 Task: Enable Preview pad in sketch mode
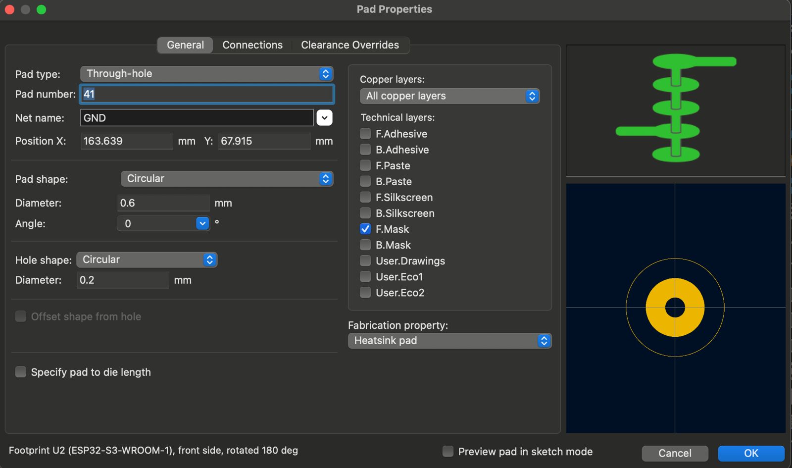point(448,451)
